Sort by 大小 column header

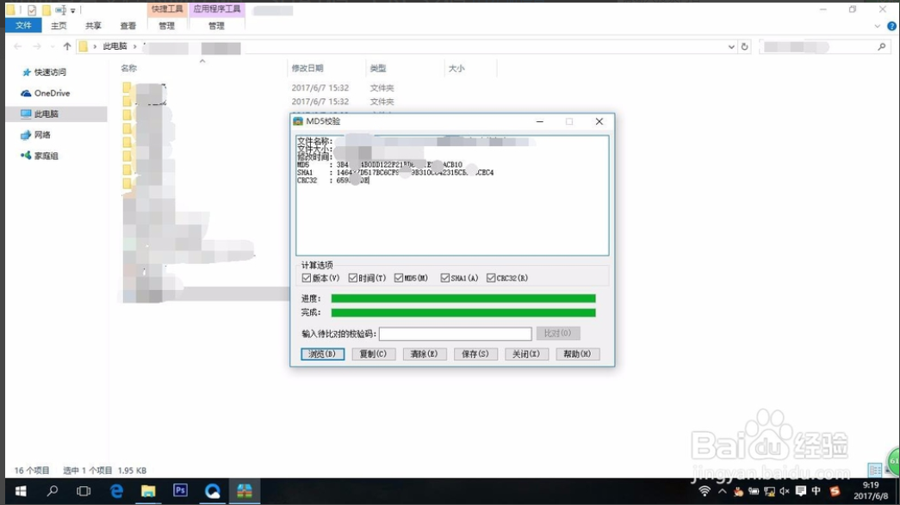click(456, 68)
